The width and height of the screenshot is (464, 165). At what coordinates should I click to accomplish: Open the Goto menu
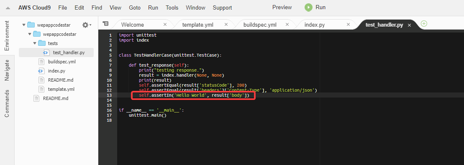(x=135, y=7)
